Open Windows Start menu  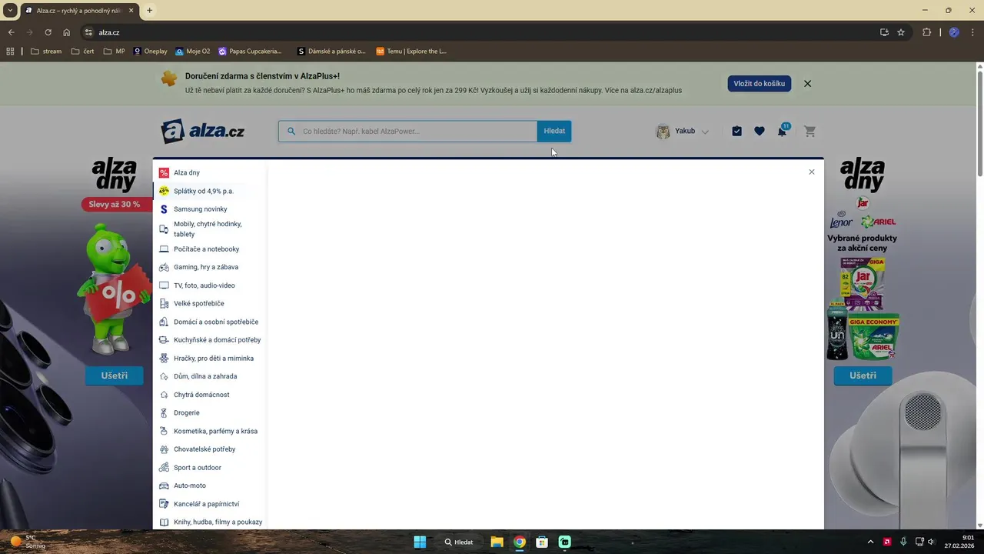pyautogui.click(x=420, y=542)
